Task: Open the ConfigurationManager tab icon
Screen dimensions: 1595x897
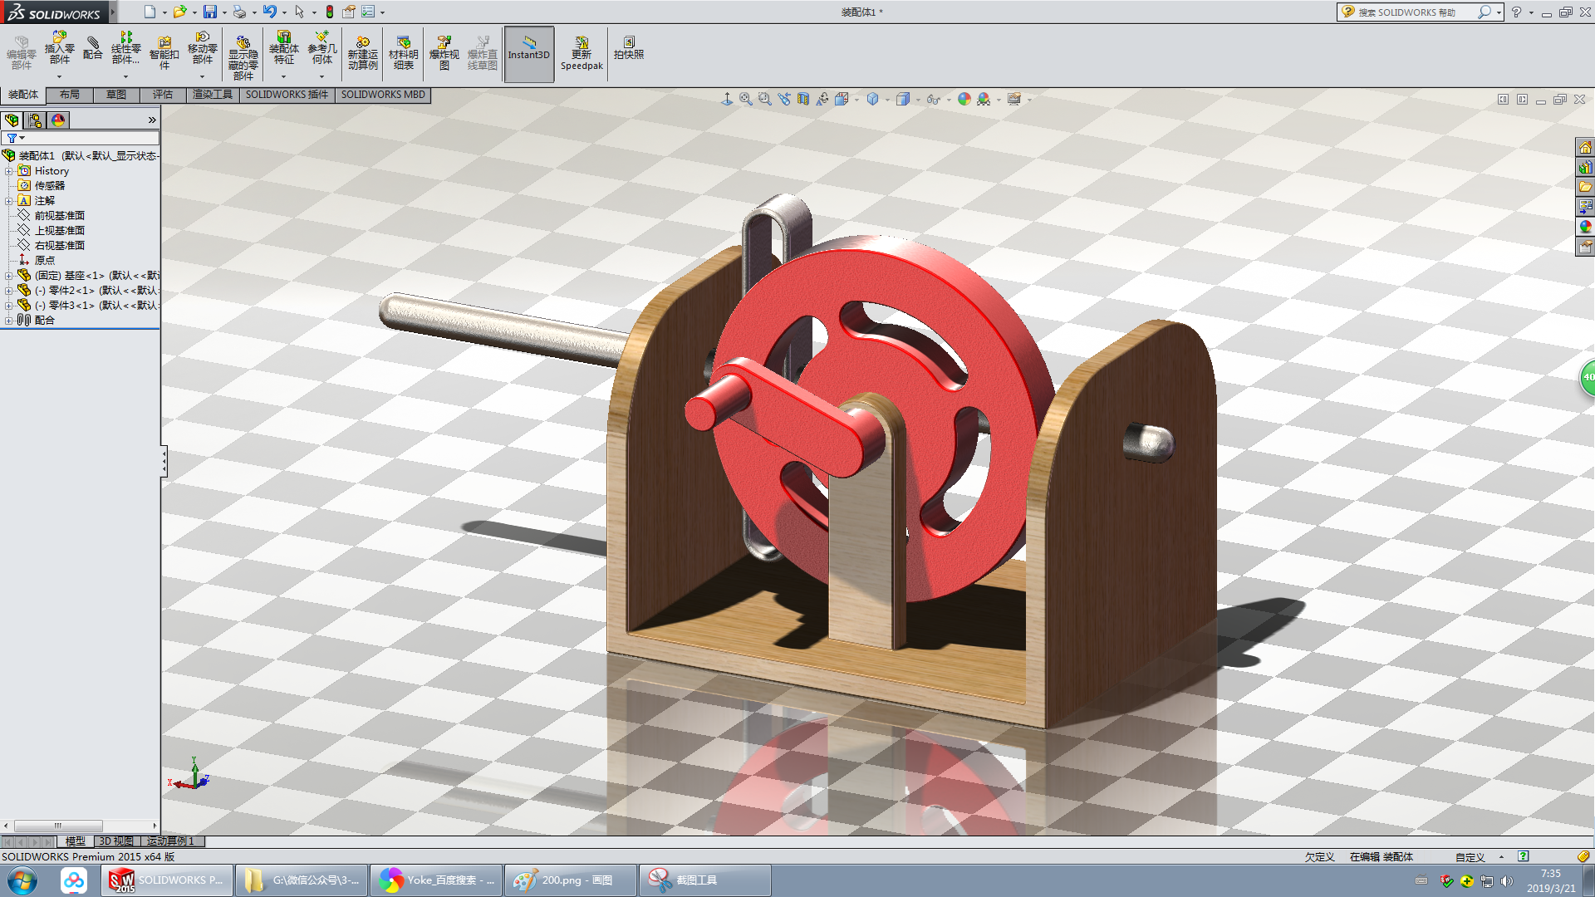Action: point(35,120)
